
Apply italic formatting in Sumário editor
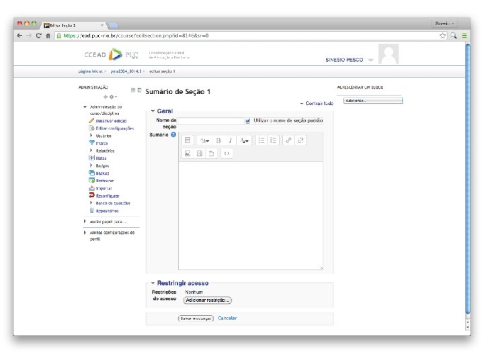click(x=231, y=140)
